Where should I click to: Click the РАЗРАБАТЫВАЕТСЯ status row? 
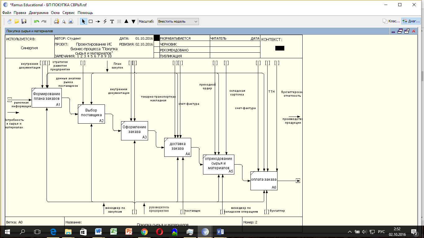coord(185,38)
